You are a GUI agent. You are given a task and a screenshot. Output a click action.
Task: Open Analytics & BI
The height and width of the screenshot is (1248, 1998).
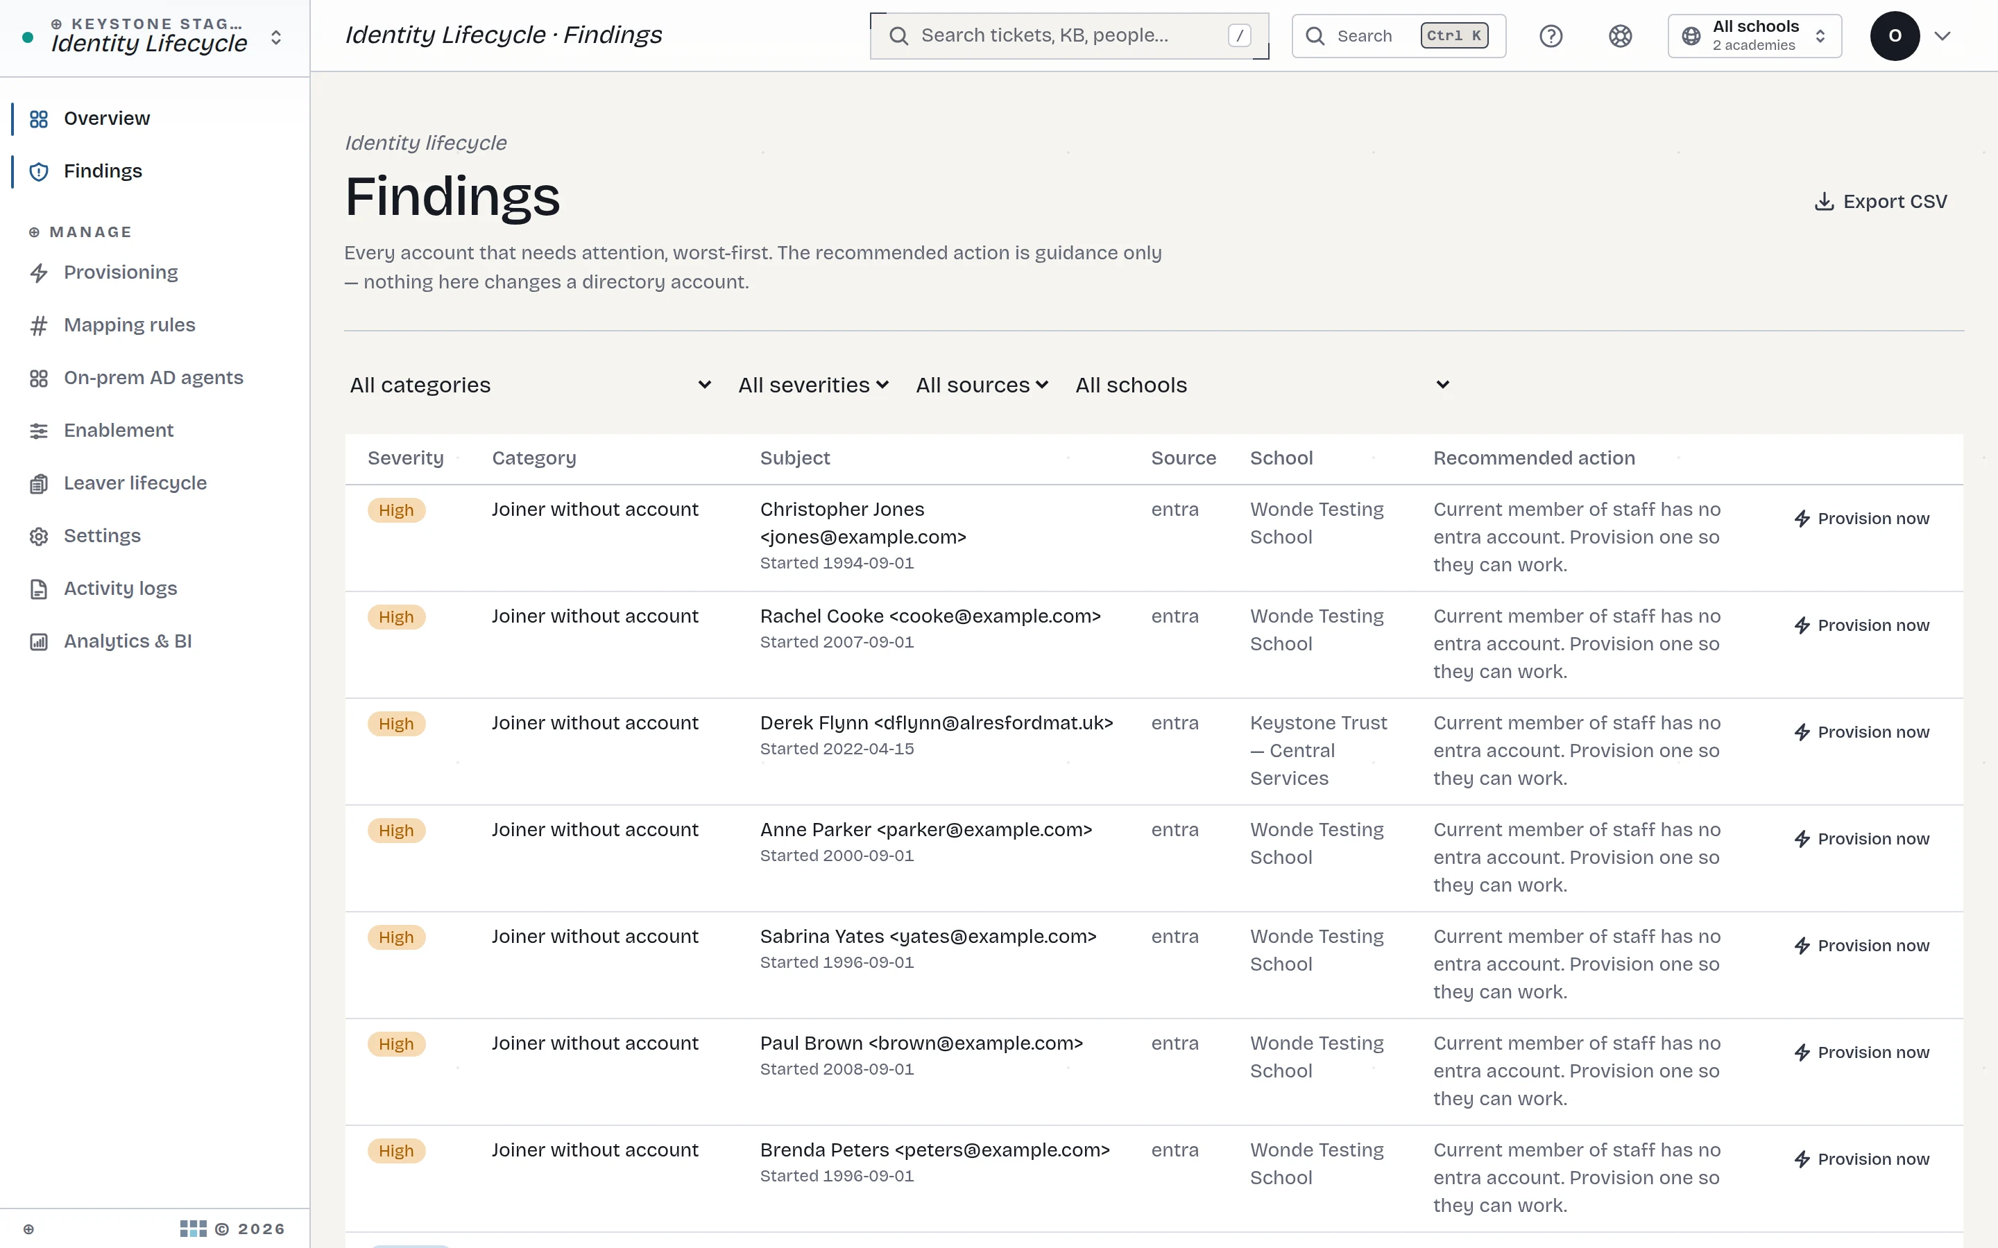pos(155,642)
